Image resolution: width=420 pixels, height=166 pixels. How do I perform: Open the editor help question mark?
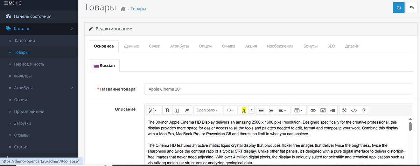pos(364,110)
